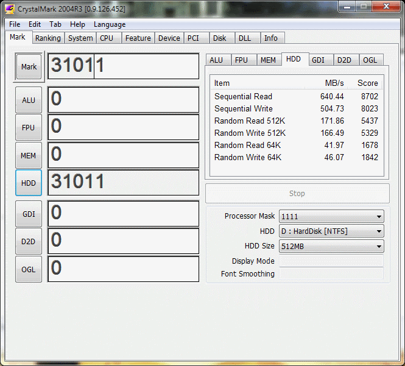Start the D2D benchmark button
This screenshot has height=366, width=405.
pos(29,242)
